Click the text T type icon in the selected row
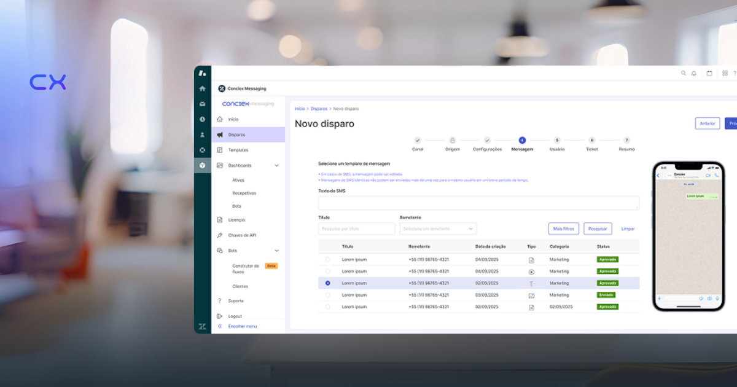Viewport: 737px width, 387px height. tap(531, 283)
